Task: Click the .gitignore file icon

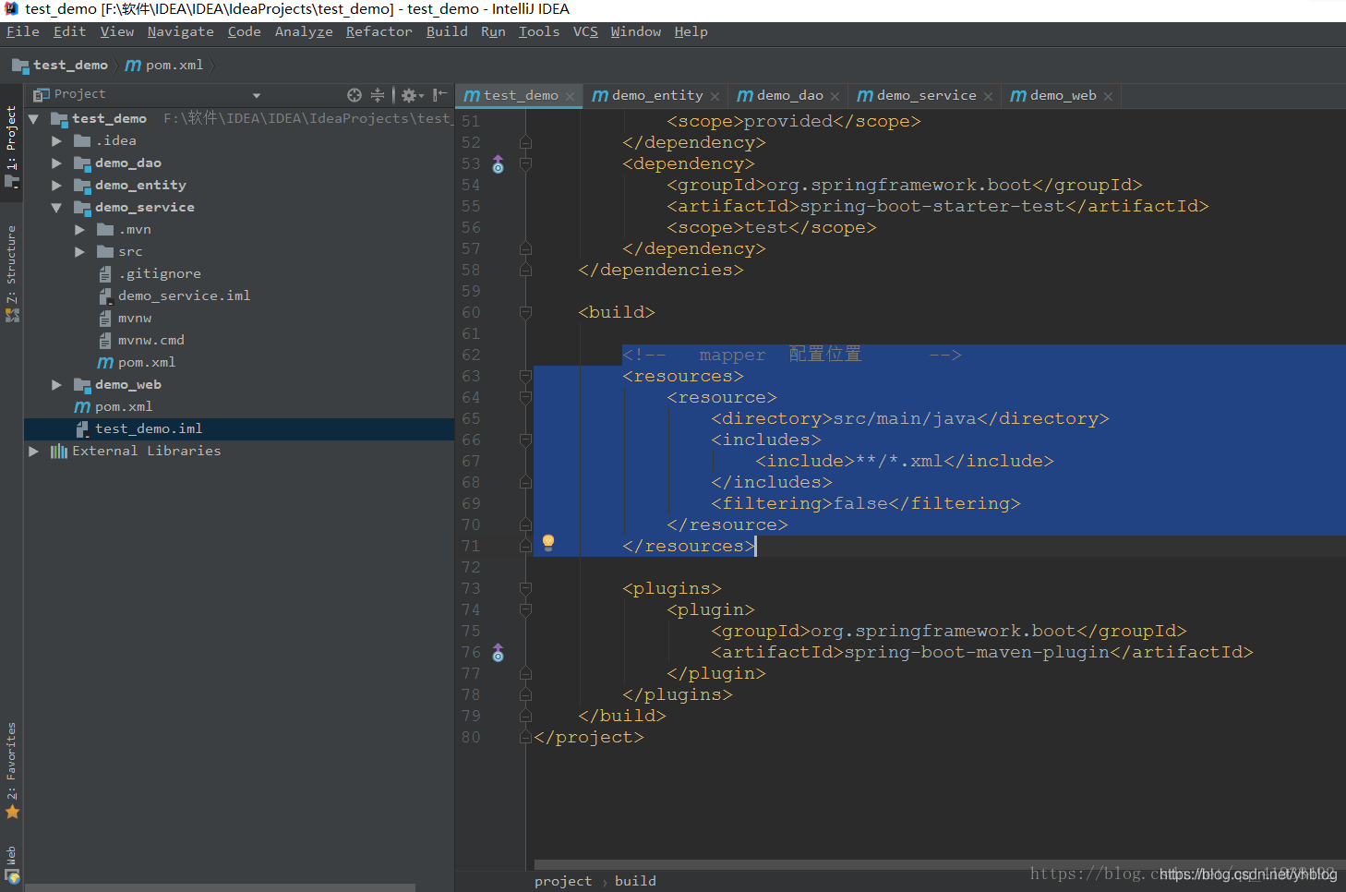Action: point(105,274)
